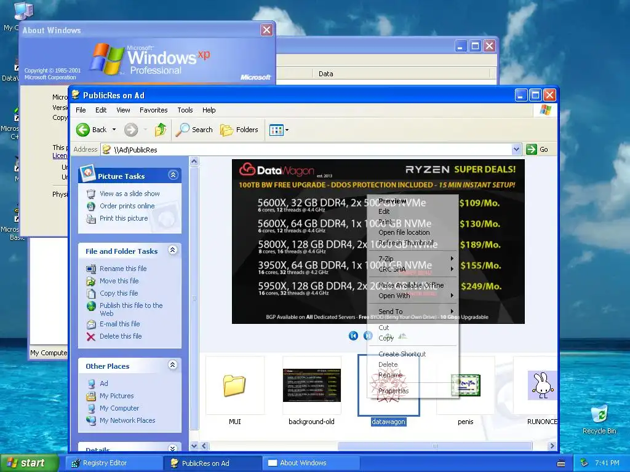Click the Ad computer icon in Other Places
The height and width of the screenshot is (472, 630).
(x=91, y=383)
